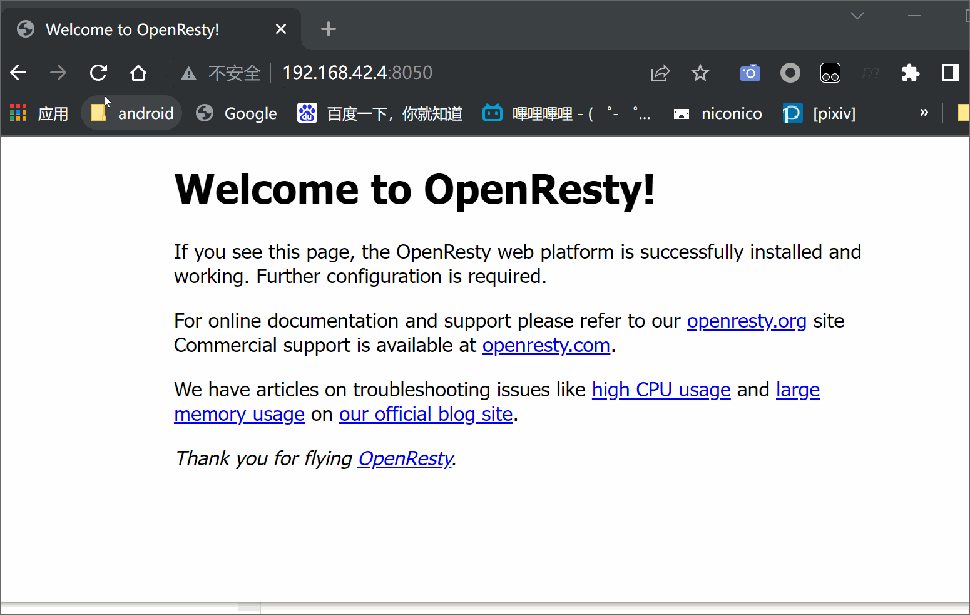Bookmark this page with the star
970x615 pixels.
coord(700,73)
